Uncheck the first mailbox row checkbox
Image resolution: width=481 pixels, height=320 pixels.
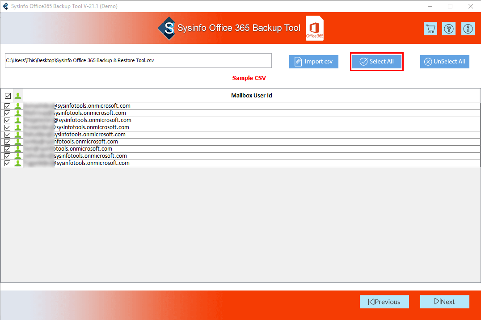coord(7,106)
